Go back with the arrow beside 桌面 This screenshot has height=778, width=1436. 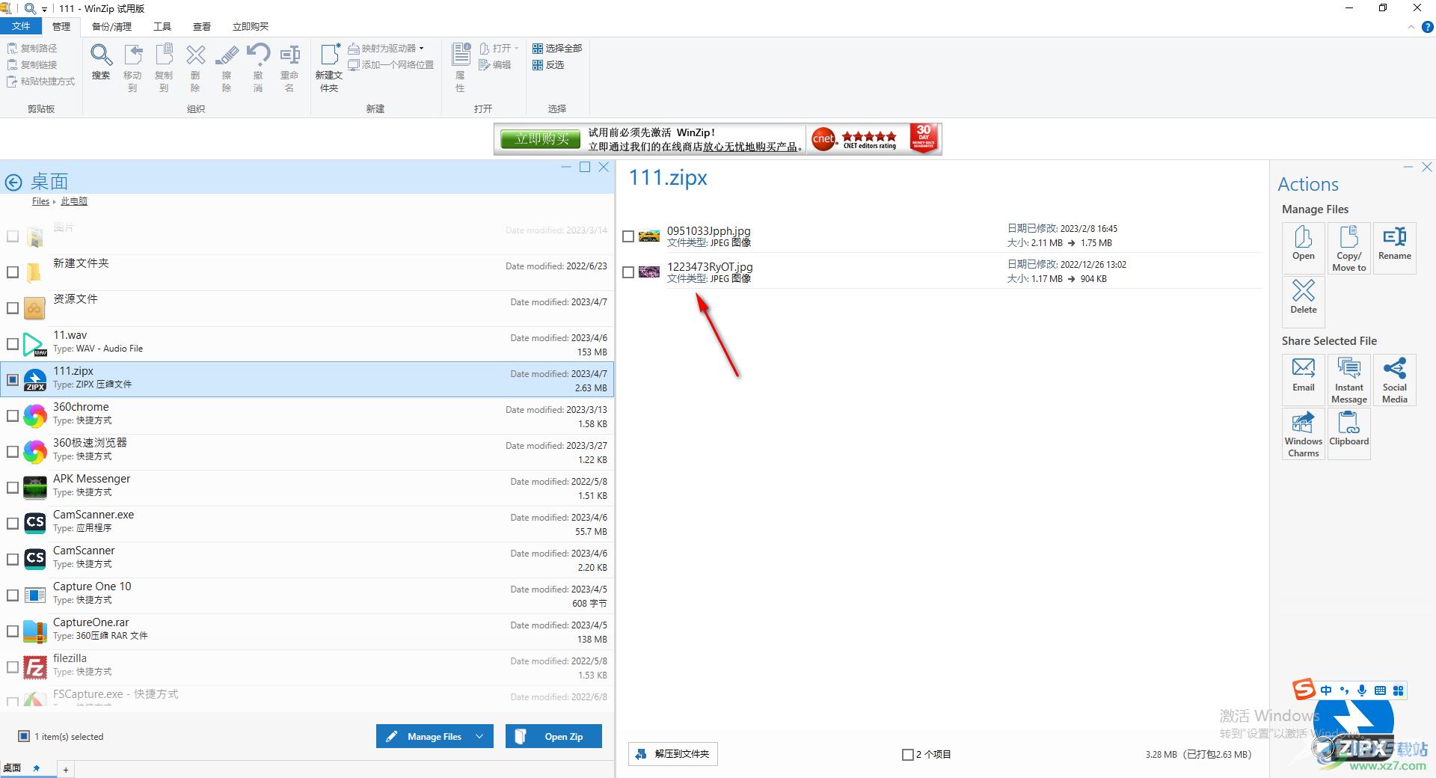[x=13, y=182]
